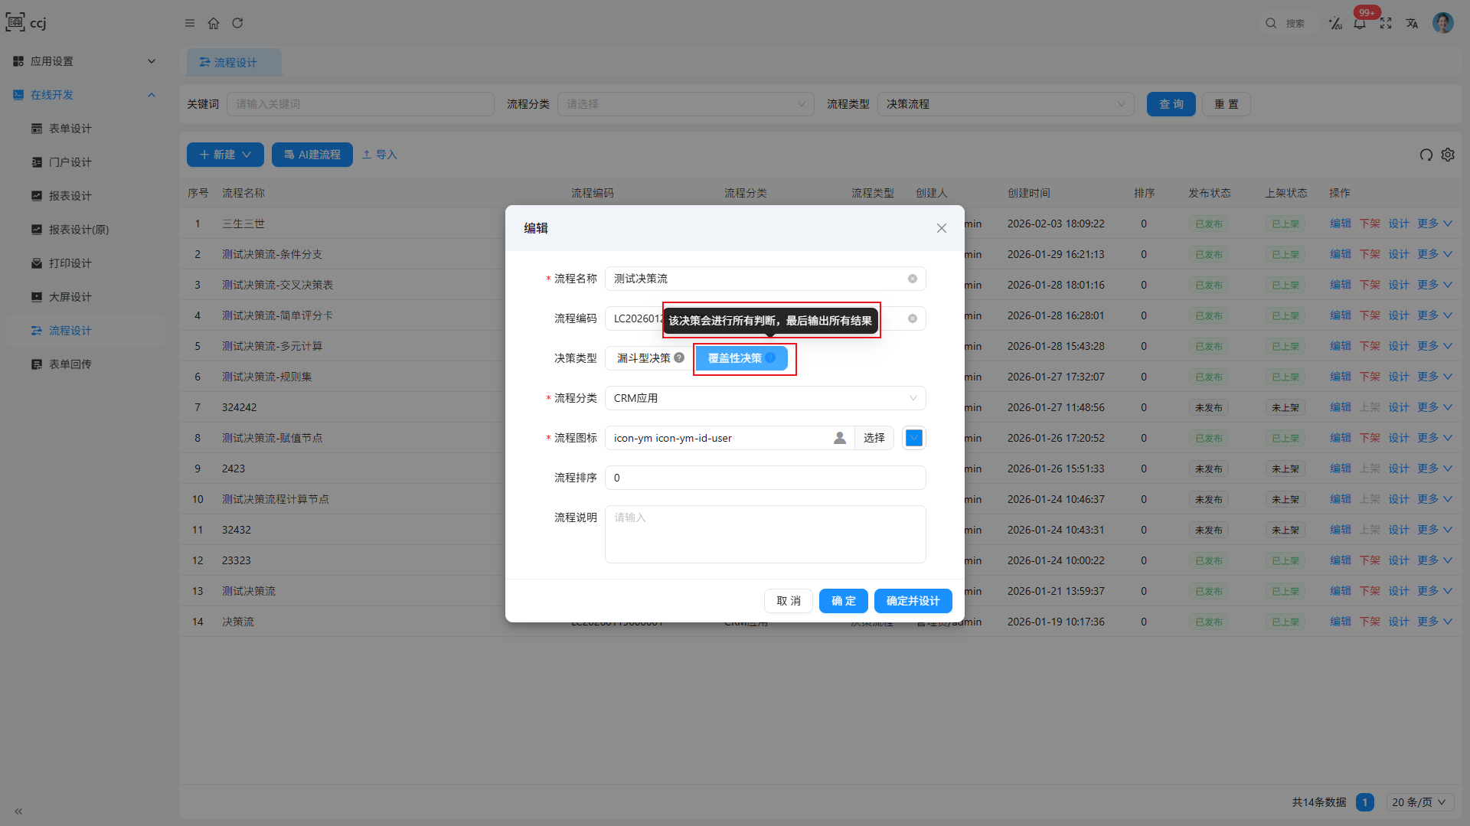Clear the 流程名称 field with its clear icon
Image resolution: width=1470 pixels, height=826 pixels.
click(913, 279)
